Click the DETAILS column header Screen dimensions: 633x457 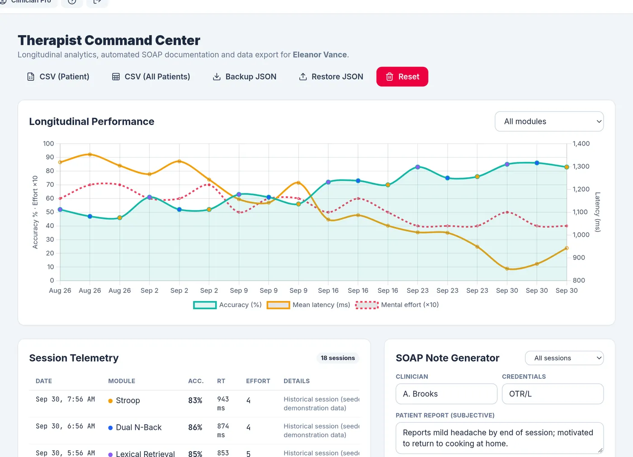click(x=297, y=381)
